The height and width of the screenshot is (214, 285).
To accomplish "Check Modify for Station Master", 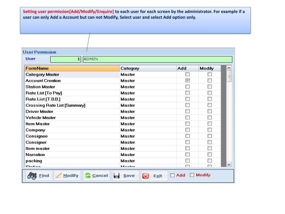I will (210, 87).
